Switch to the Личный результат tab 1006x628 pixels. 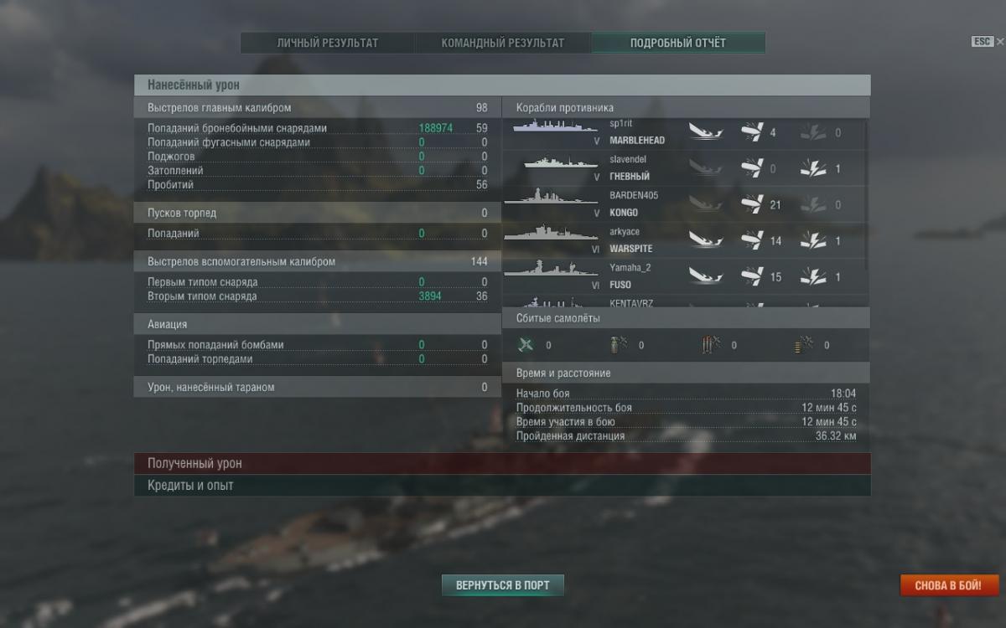pos(328,43)
